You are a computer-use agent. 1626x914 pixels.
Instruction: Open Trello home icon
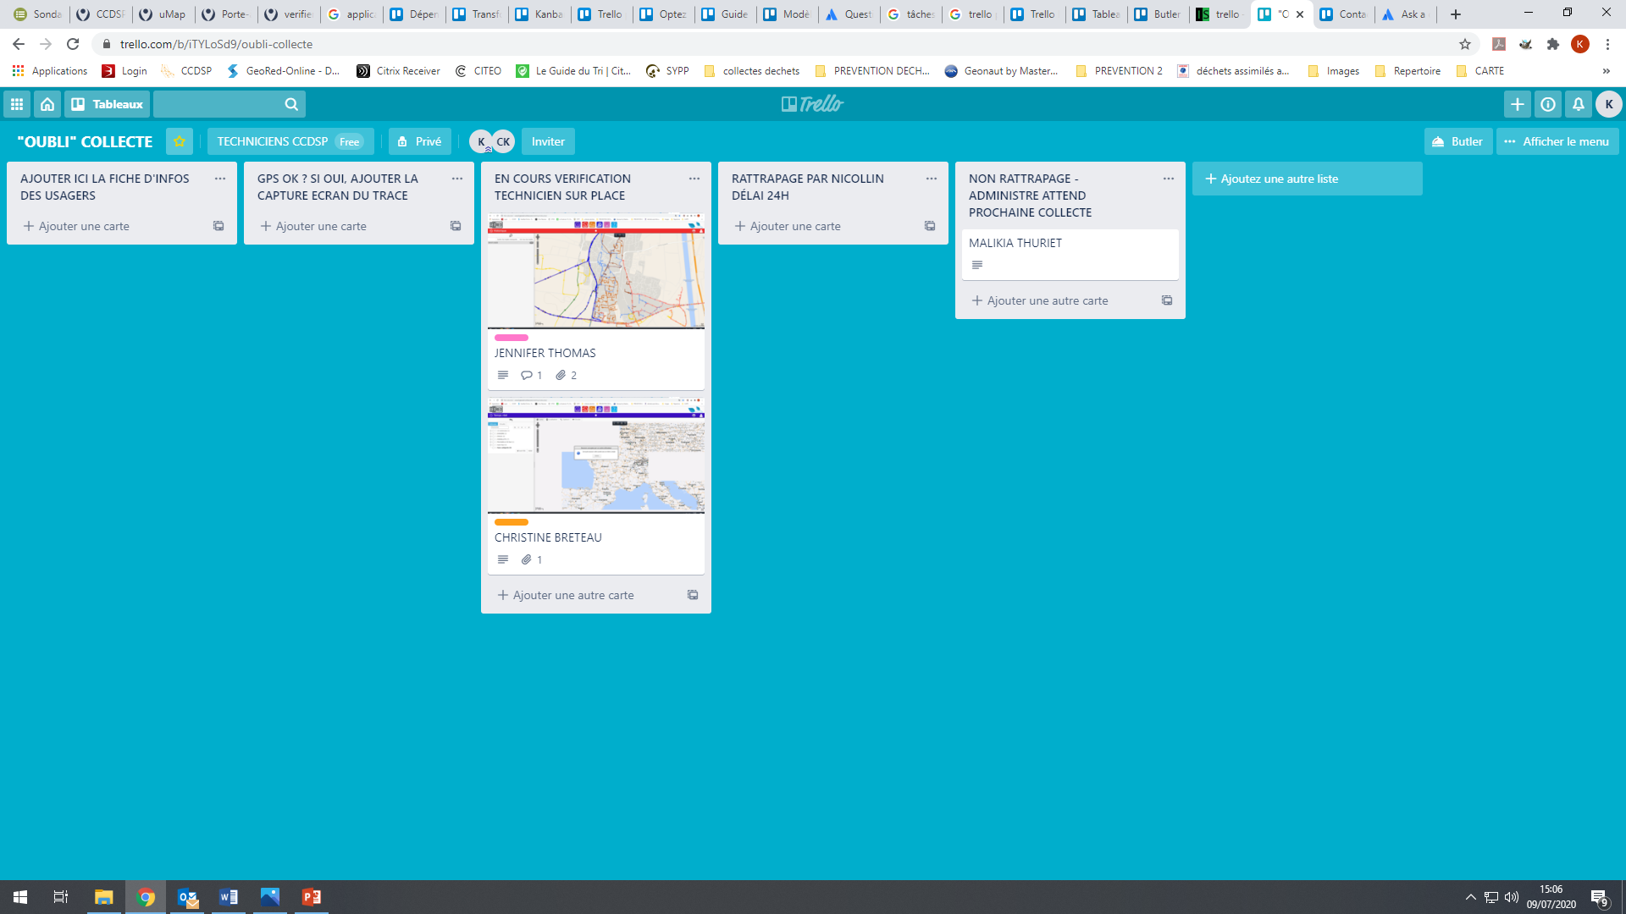click(47, 104)
